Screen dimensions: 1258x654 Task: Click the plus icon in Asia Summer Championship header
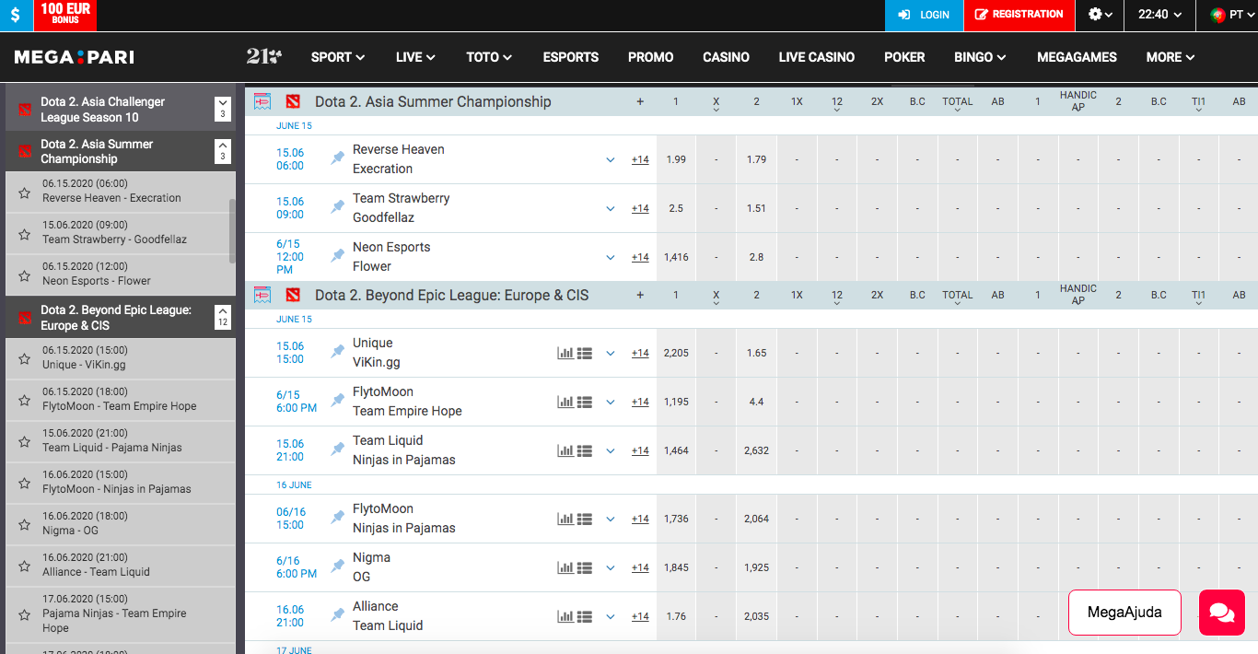640,101
